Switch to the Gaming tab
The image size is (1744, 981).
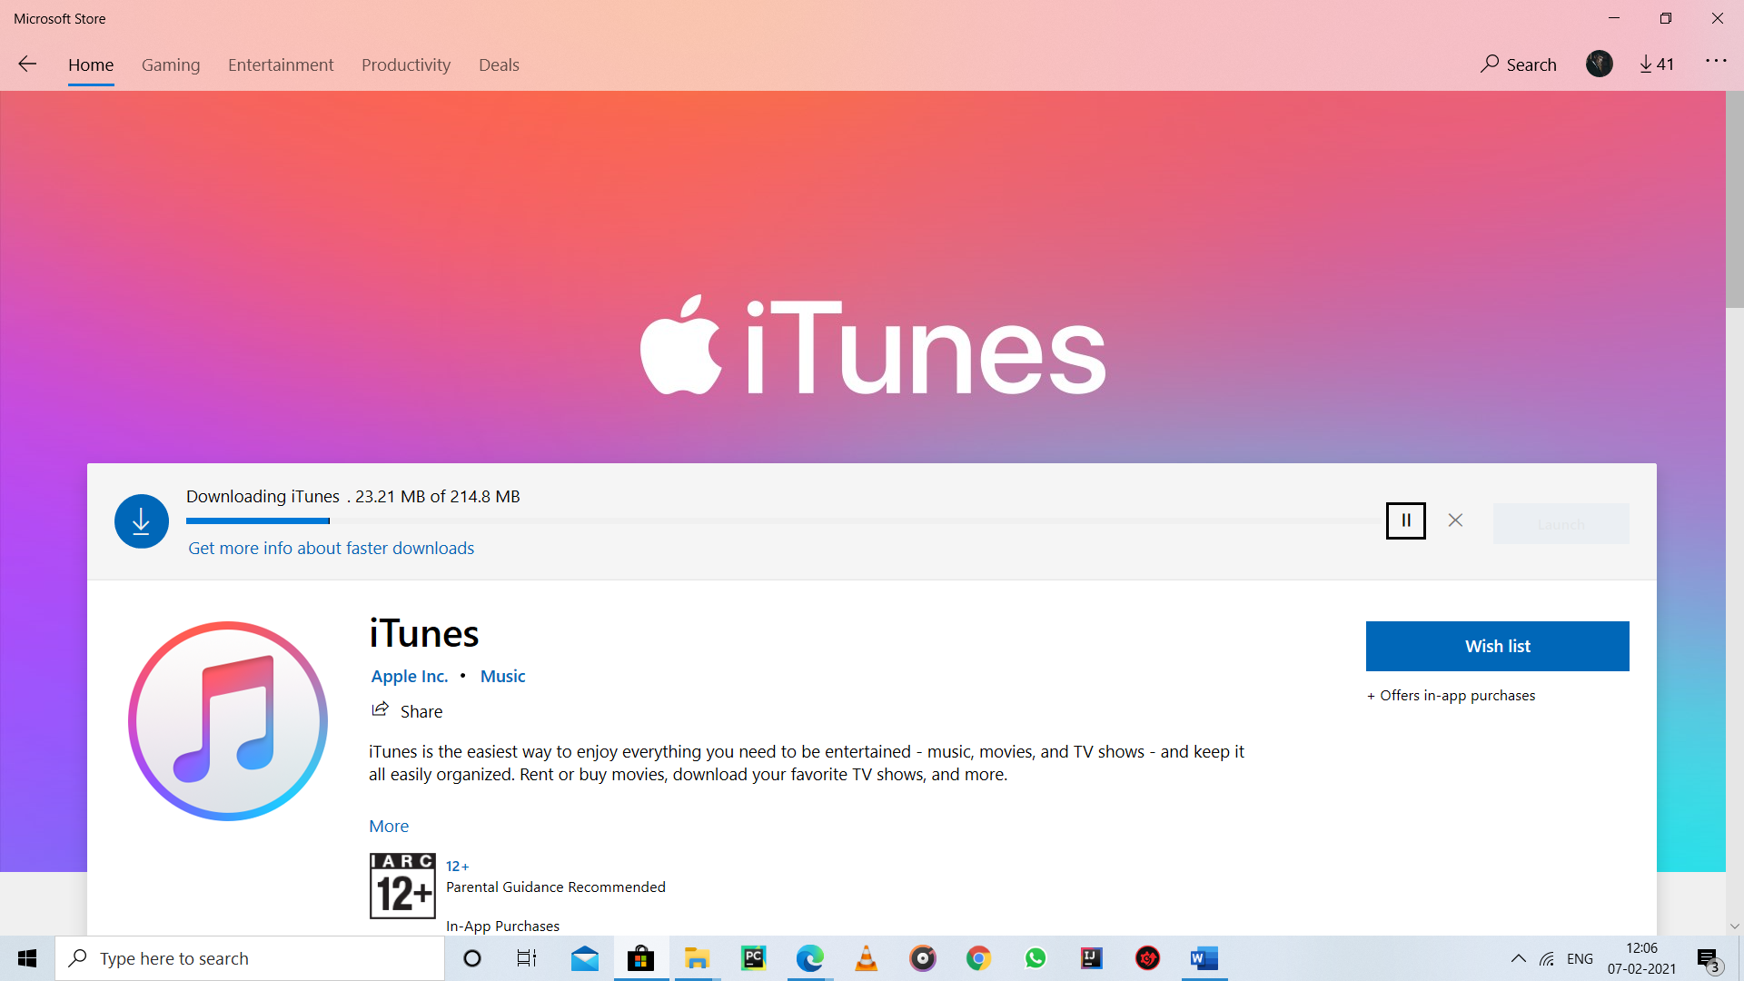(x=171, y=64)
